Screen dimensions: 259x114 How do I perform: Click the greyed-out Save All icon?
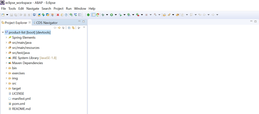click(15, 15)
